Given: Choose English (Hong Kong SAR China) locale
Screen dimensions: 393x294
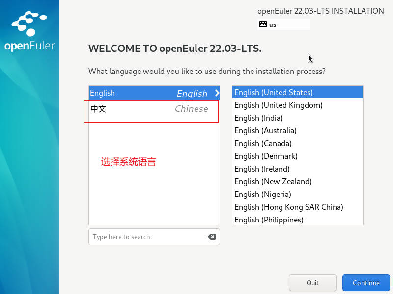Looking at the screenshot, I should pos(298,207).
